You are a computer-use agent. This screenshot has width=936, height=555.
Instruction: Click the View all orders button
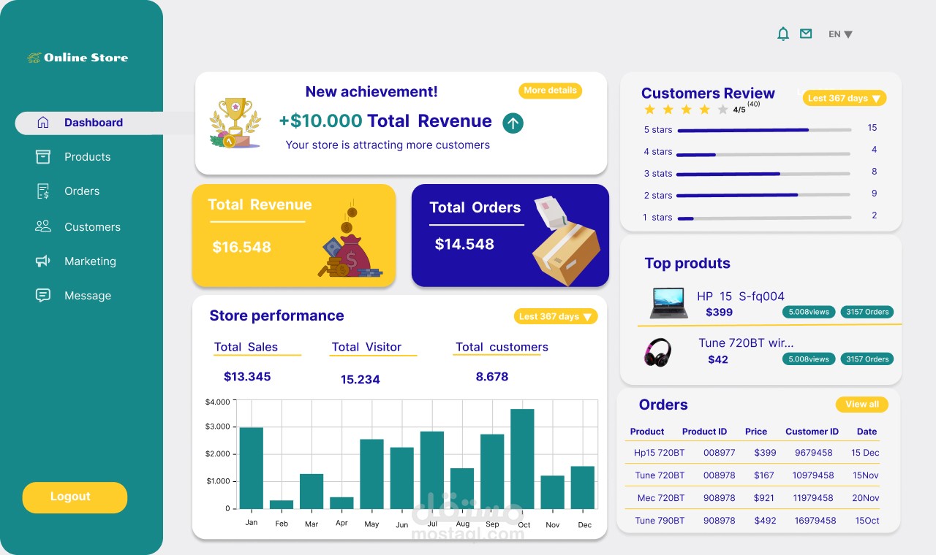click(862, 405)
